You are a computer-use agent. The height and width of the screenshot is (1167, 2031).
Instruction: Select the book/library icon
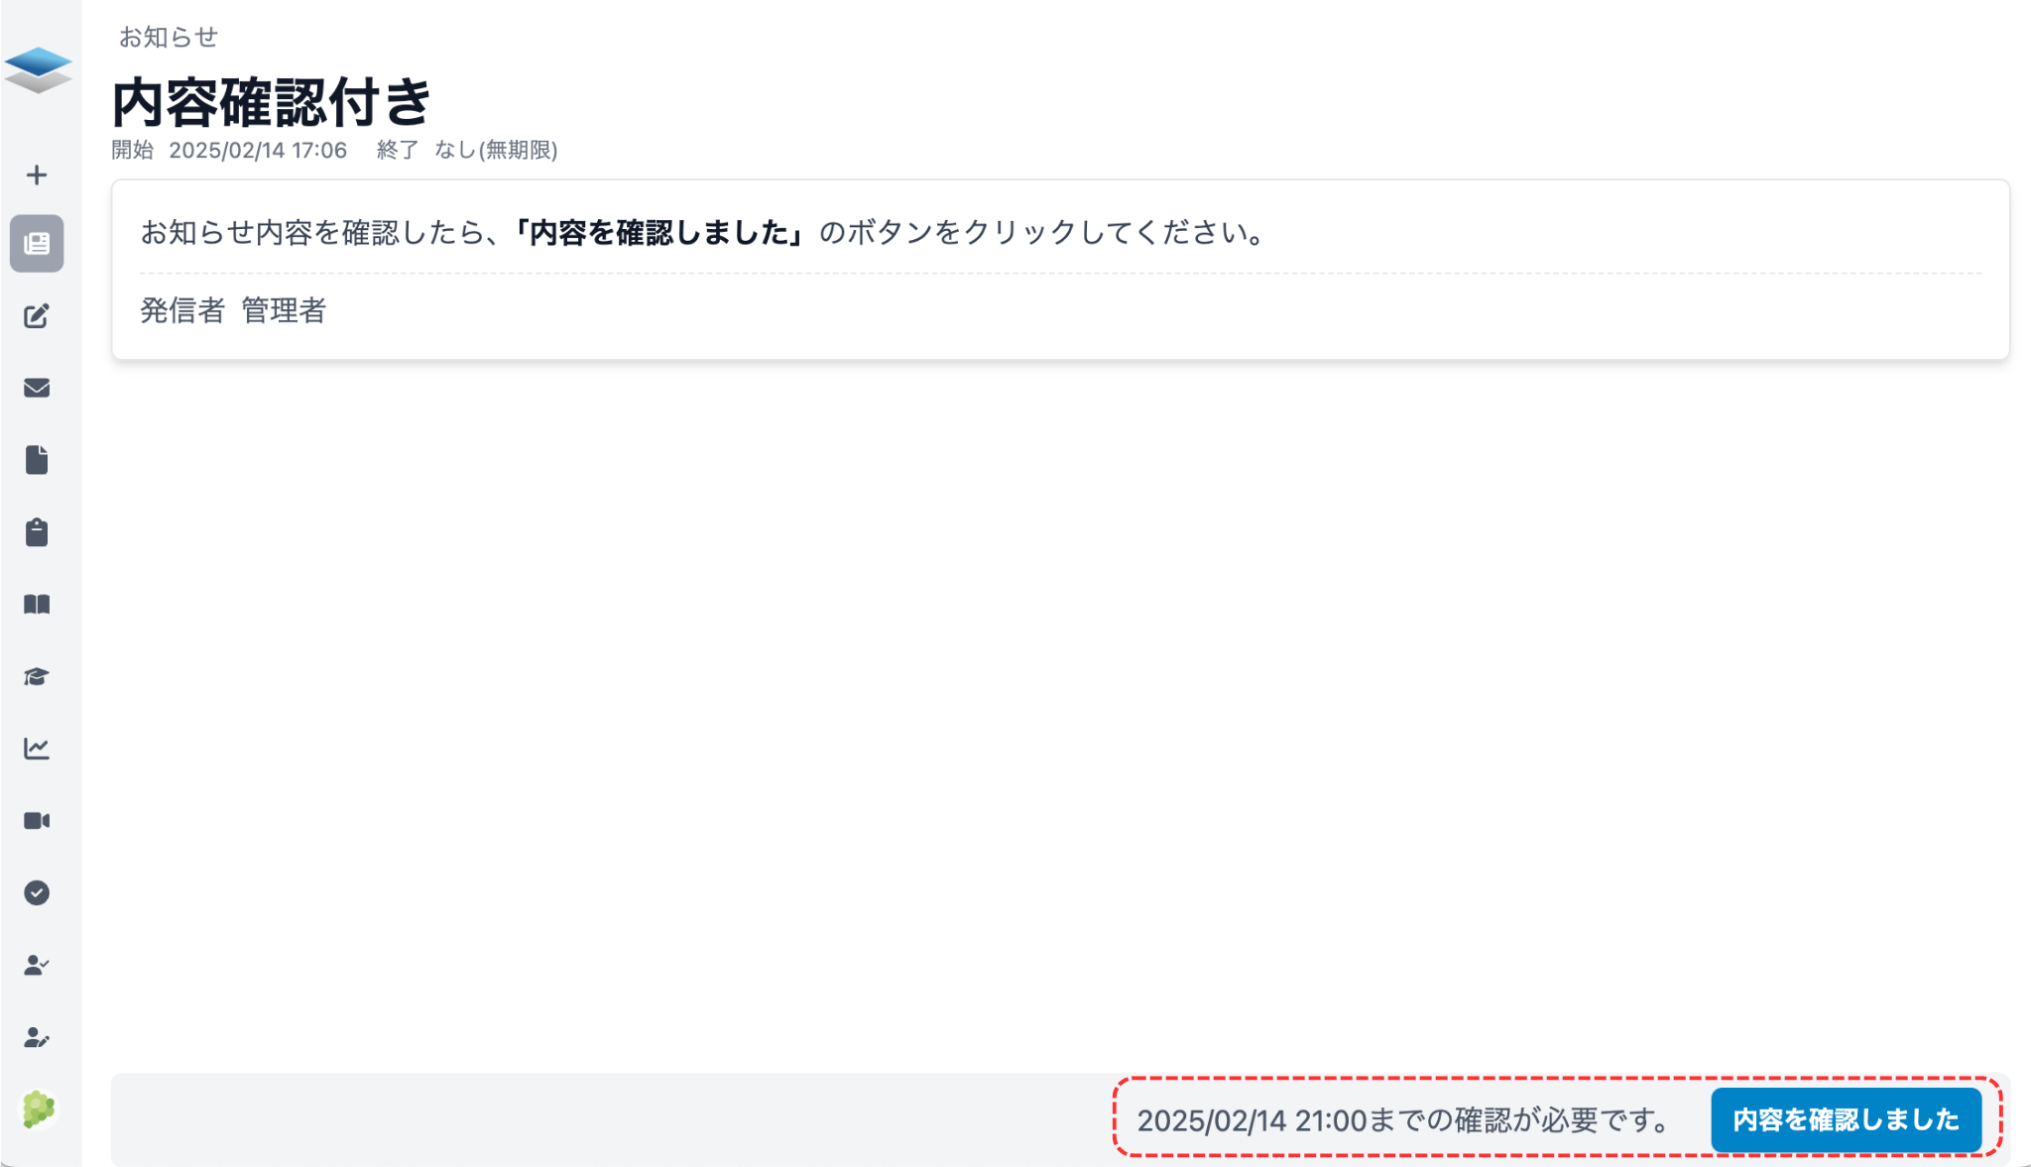tap(38, 605)
